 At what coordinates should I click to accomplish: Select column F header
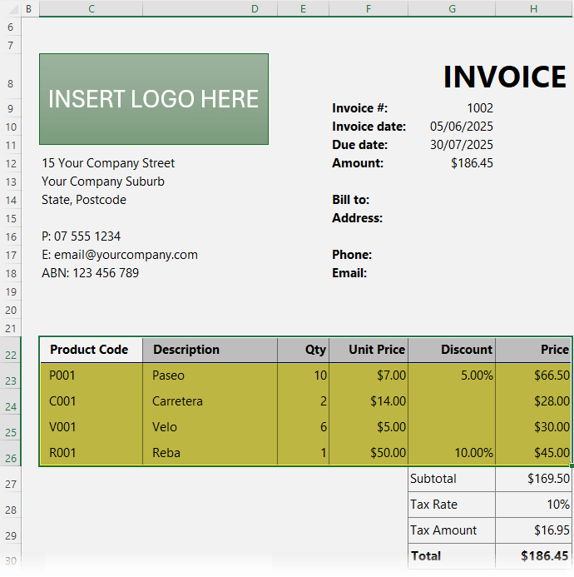(x=369, y=9)
